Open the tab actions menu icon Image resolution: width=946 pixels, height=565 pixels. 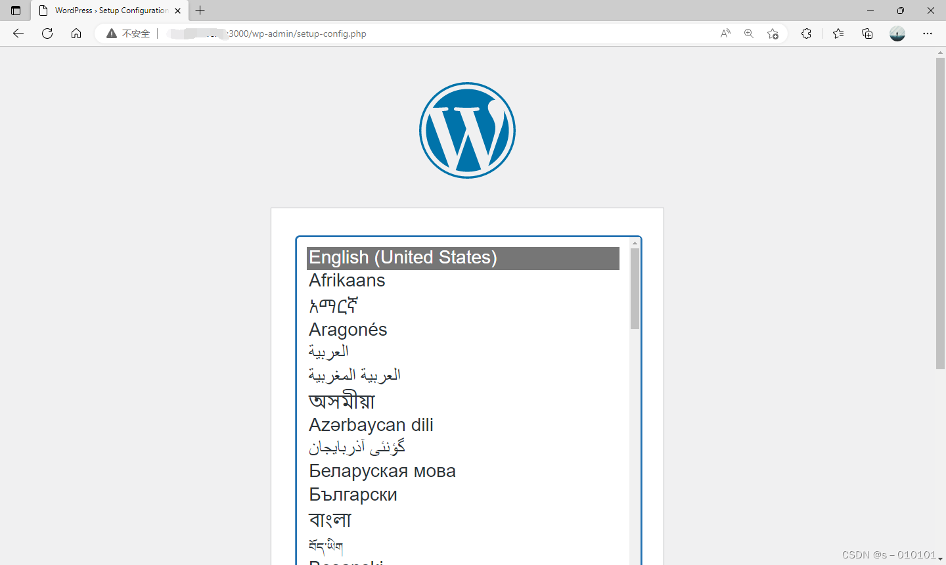point(16,11)
